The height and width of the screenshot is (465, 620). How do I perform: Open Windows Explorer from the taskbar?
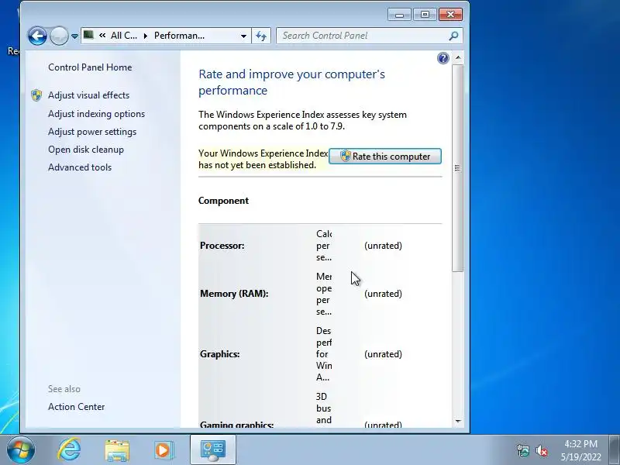click(117, 450)
